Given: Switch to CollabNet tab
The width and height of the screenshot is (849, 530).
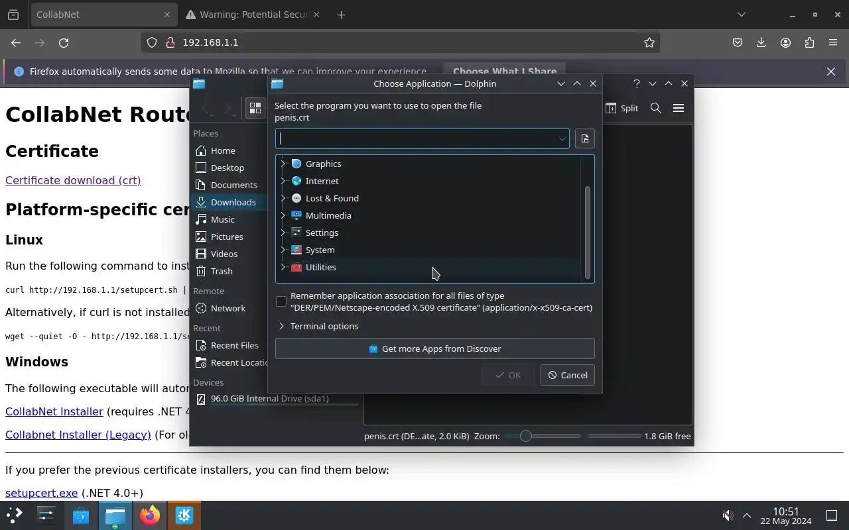Looking at the screenshot, I should [104, 15].
